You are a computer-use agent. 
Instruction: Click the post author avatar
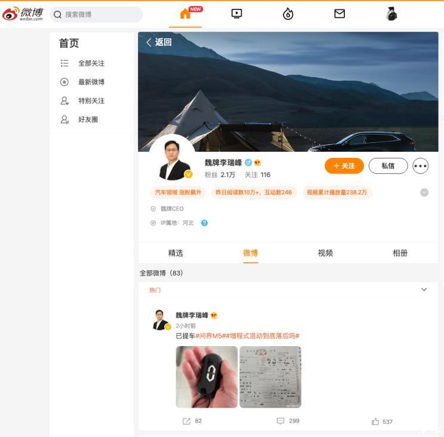coord(161,320)
